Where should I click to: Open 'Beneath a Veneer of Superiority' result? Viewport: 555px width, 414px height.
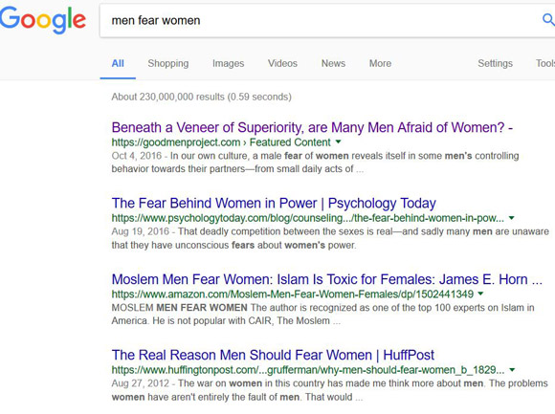pyautogui.click(x=312, y=127)
